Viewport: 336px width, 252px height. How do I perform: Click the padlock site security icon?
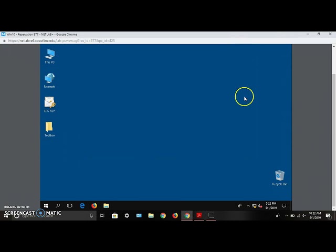click(x=4, y=40)
